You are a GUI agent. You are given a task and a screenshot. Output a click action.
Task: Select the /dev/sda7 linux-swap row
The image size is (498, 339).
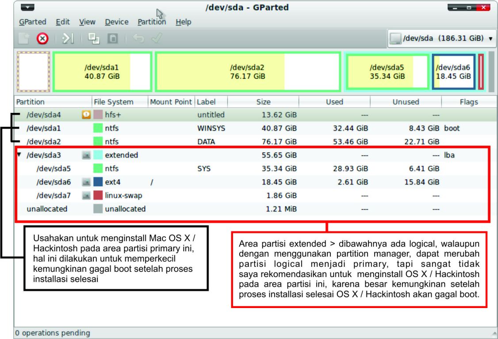[x=255, y=196]
